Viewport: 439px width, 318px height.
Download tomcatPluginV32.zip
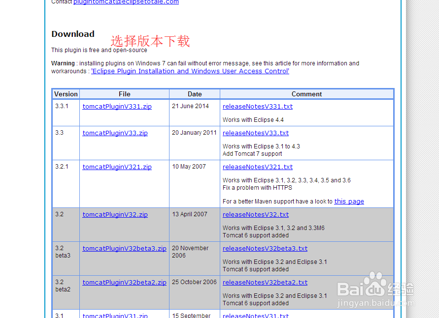(x=115, y=215)
